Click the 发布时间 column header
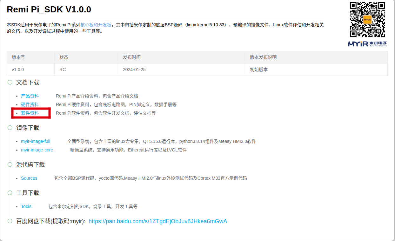395x241 pixels. click(x=132, y=57)
